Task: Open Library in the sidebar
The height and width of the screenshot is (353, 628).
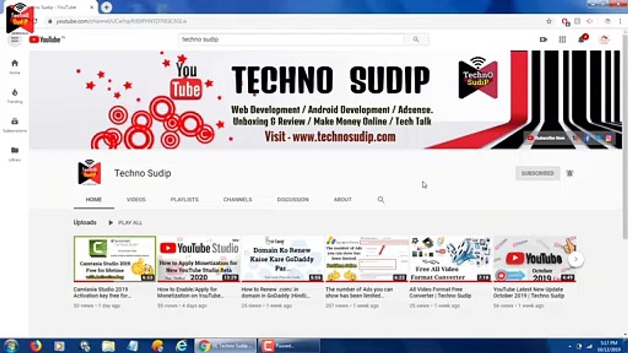Action: pyautogui.click(x=15, y=153)
